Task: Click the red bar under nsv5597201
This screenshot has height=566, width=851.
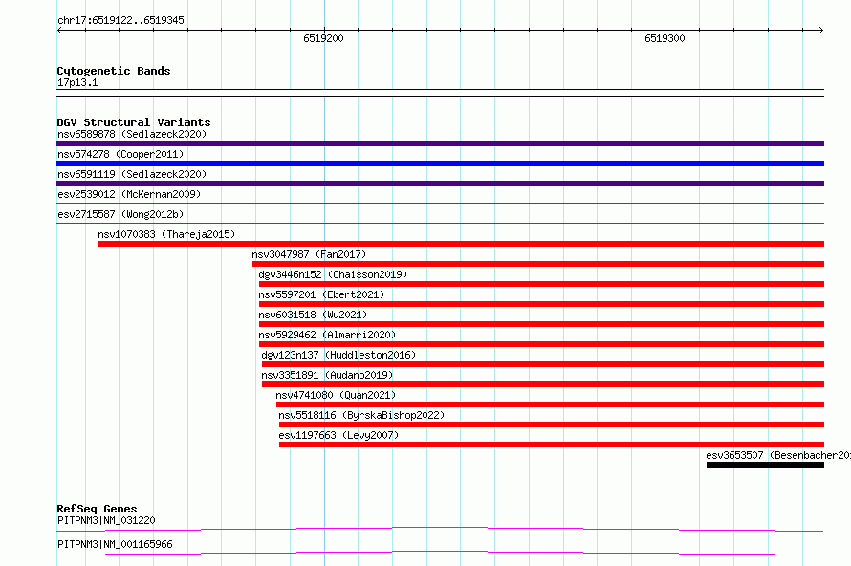Action: click(541, 304)
